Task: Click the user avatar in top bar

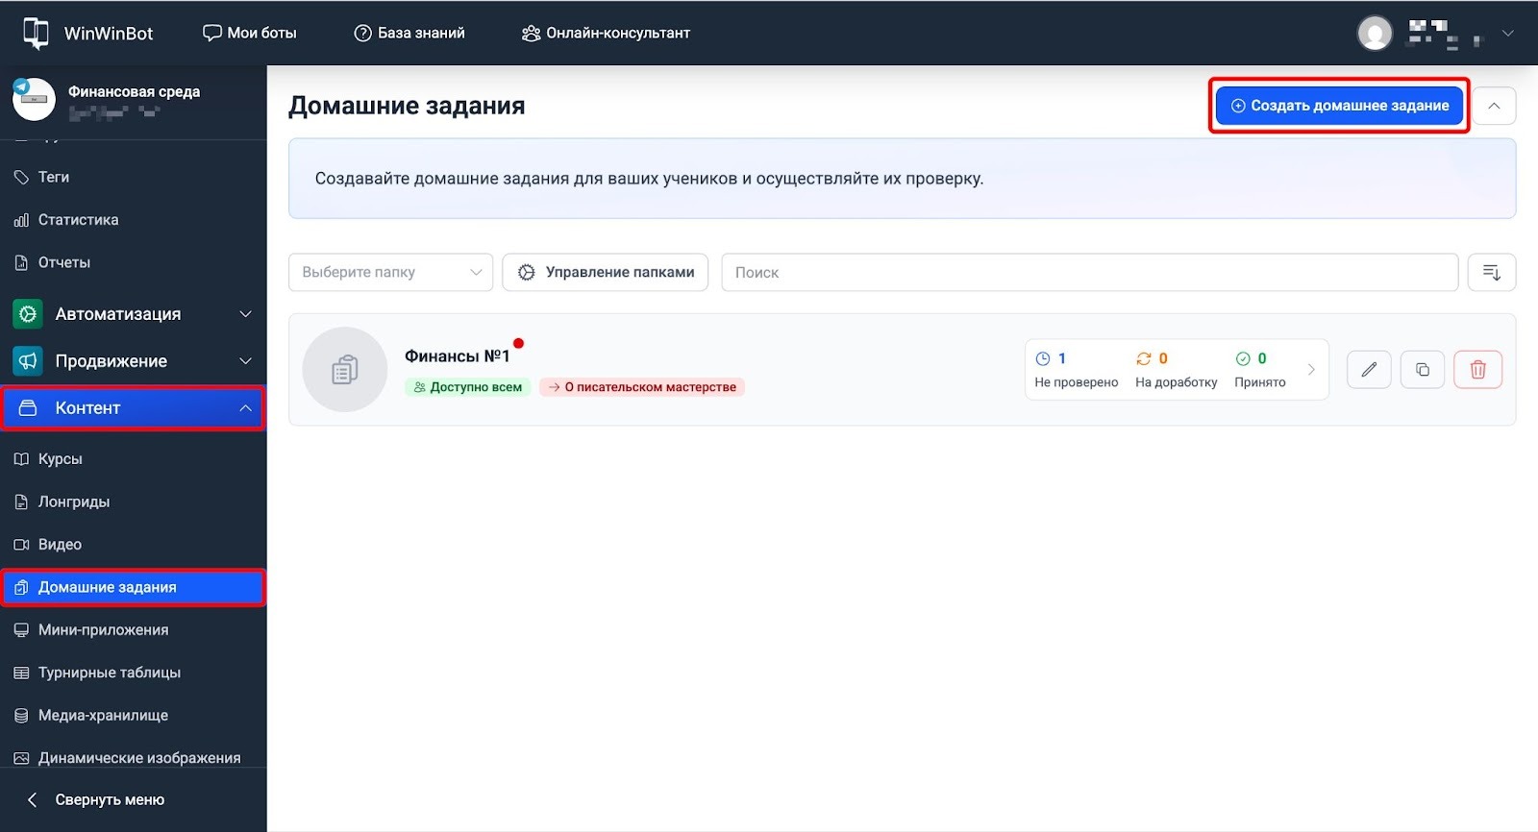Action: coord(1375,34)
